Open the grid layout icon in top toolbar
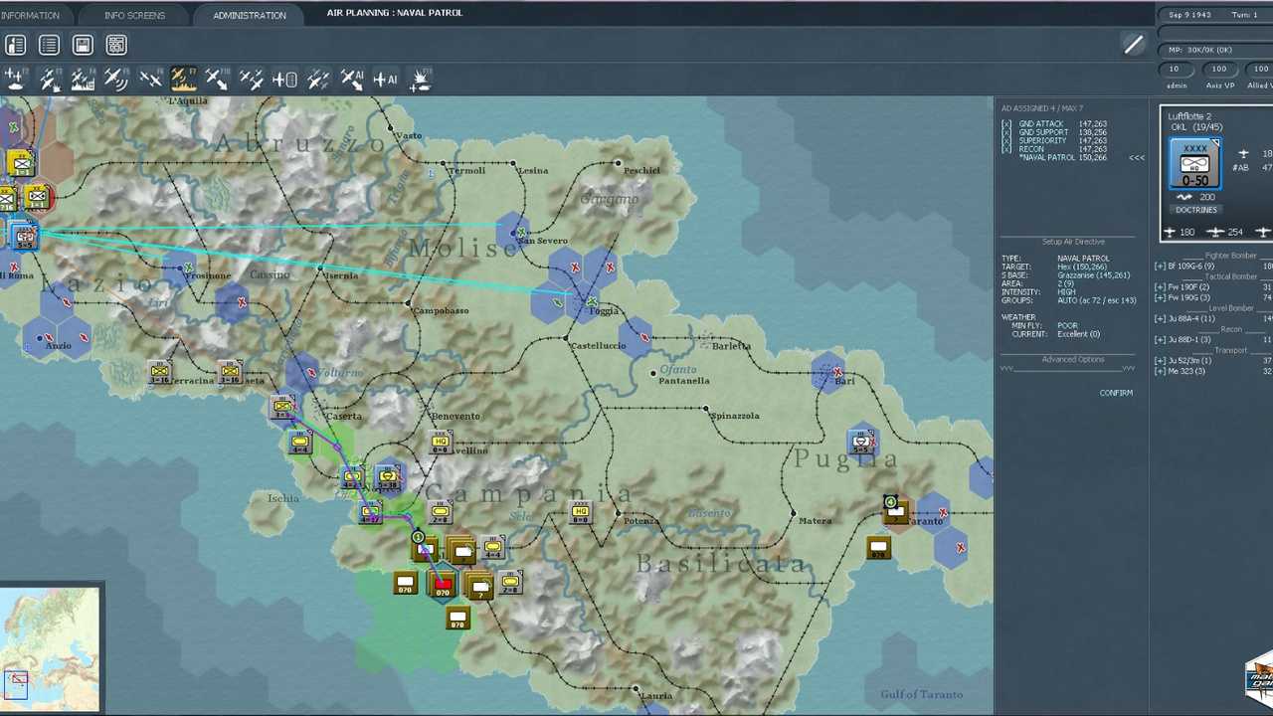The image size is (1273, 716). pos(116,45)
